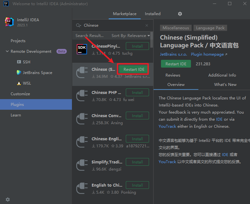Screen dimensions: 250x204
Task: Maximize the IntelliJ IDEA window
Action: coord(230,4)
